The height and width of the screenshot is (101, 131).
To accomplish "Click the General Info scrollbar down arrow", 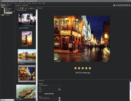I will pos(130,100).
